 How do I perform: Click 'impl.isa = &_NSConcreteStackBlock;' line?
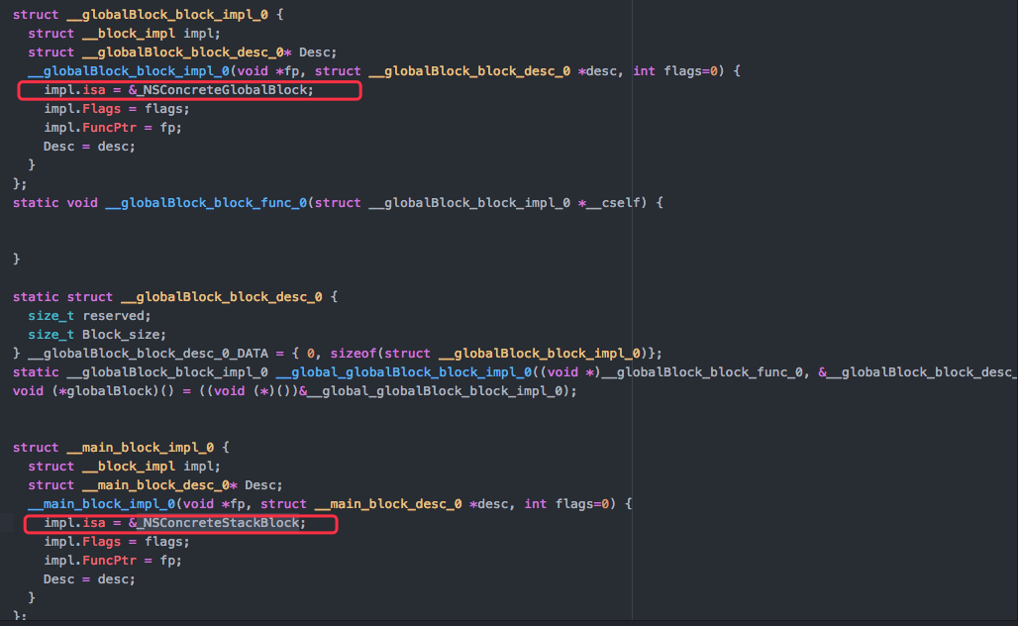click(x=174, y=523)
